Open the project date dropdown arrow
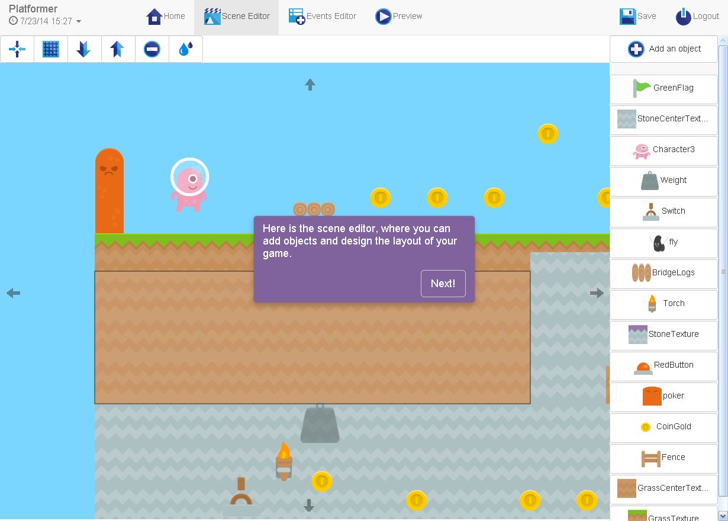Screen dimensions: 728x521 coord(79,22)
